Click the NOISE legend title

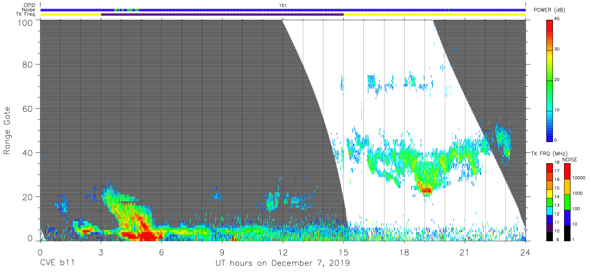[570, 159]
